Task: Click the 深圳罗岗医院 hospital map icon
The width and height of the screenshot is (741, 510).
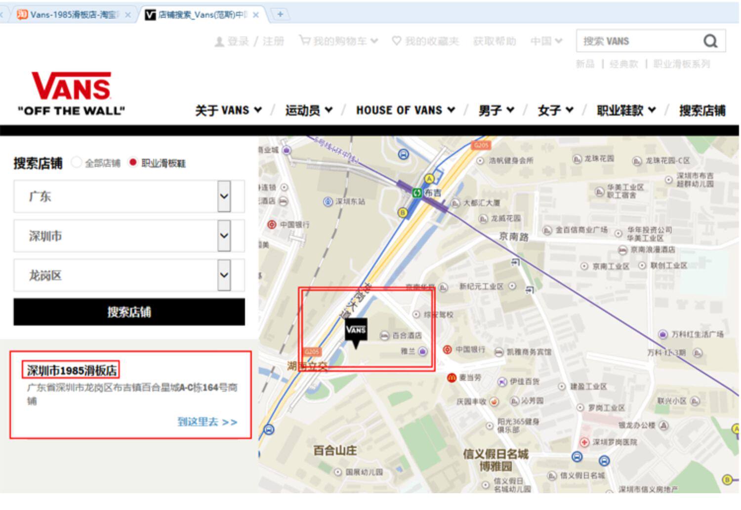Action: pos(585,442)
